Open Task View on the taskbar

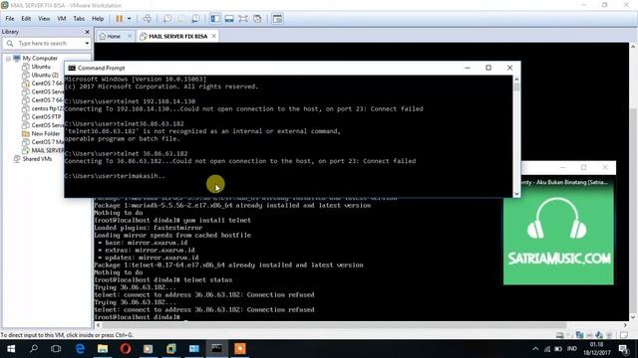coord(56,349)
